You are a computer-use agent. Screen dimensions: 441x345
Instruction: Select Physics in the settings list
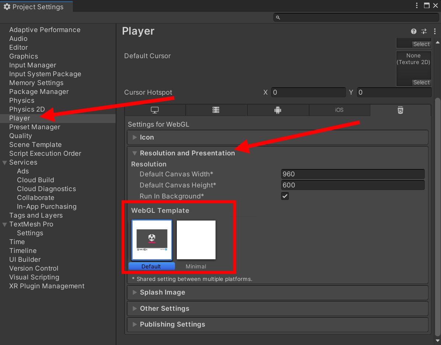tap(22, 101)
